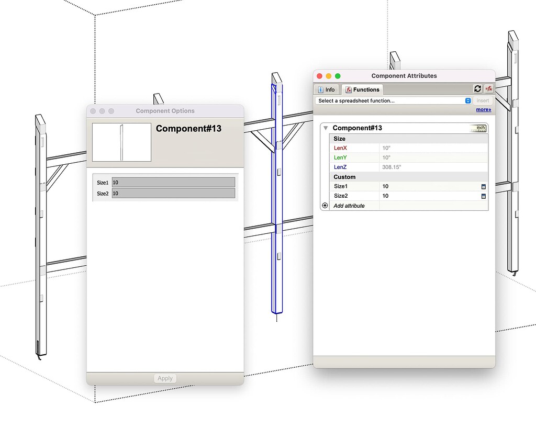Select the LenX attribute row

pyautogui.click(x=341, y=148)
